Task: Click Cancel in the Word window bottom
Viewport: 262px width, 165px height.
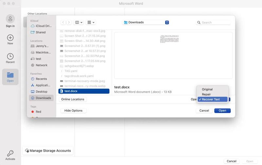Action: [232, 161]
